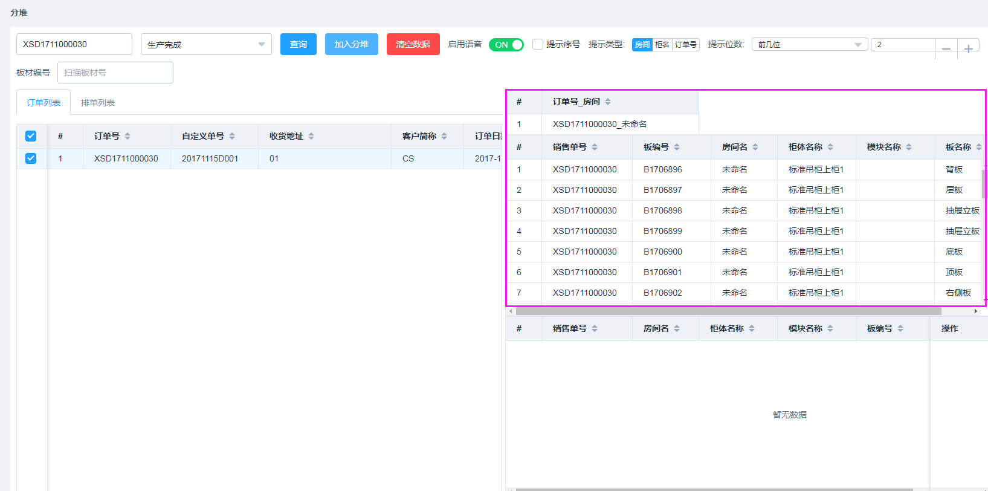Sort 订单号_房间 column

coord(608,102)
